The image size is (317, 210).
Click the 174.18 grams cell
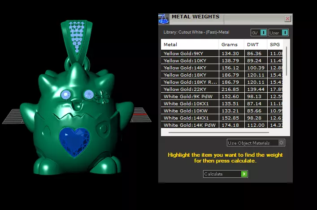point(231,125)
